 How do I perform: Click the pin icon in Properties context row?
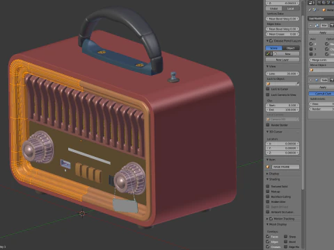[310, 10]
